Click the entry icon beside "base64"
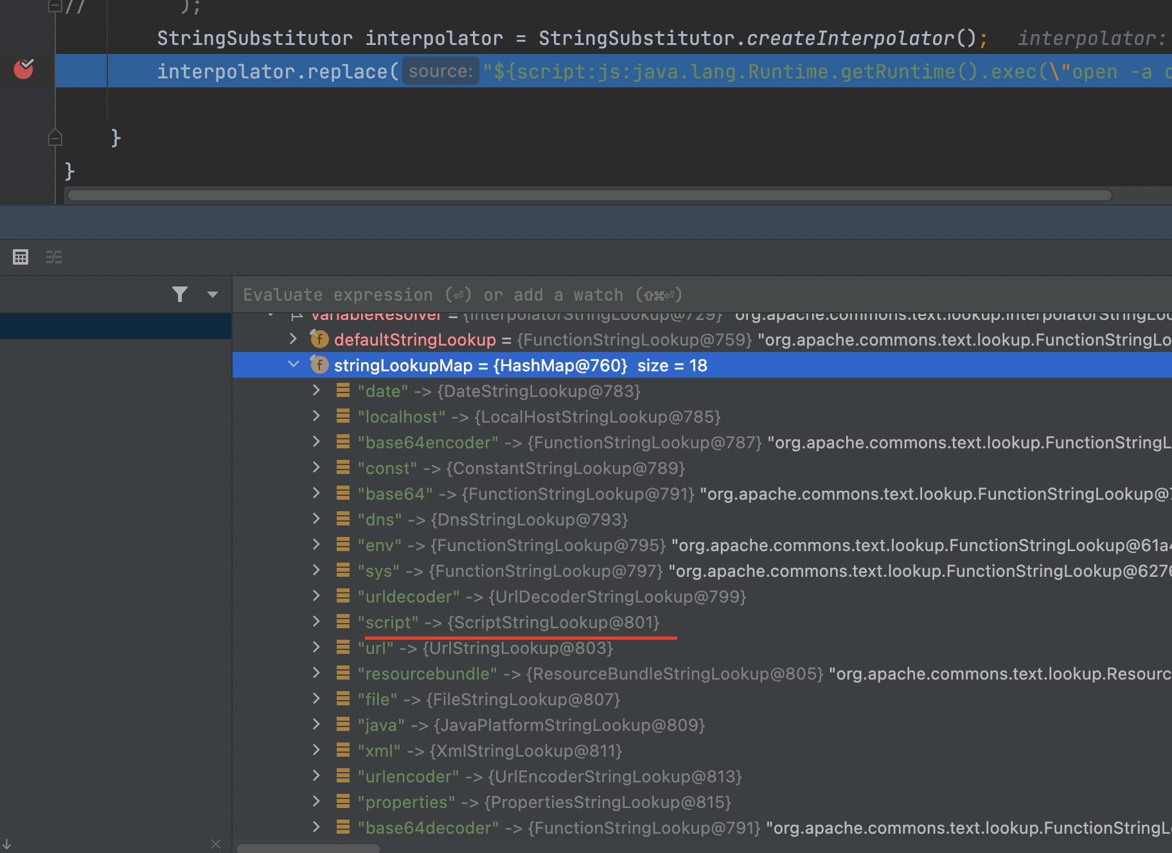 [x=343, y=493]
